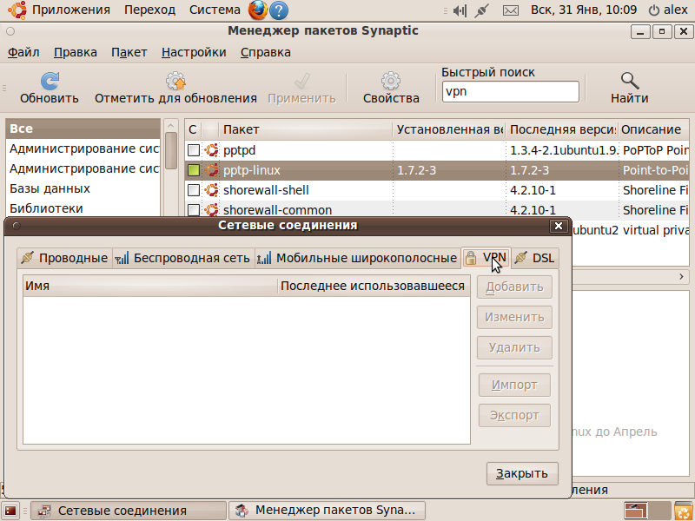Viewport: 695px width, 521px height.
Task: Launch Firefox from top panel
Action: (x=258, y=10)
